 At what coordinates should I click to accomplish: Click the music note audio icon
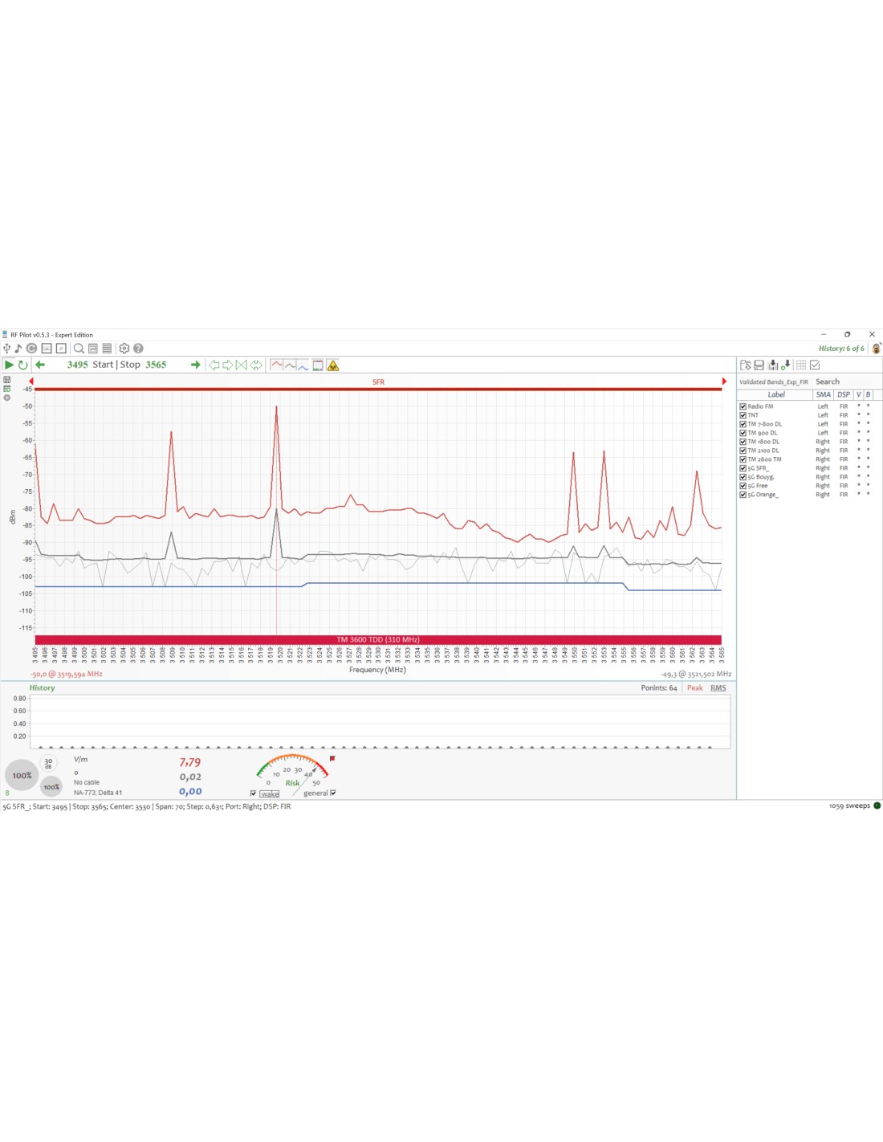pos(18,349)
